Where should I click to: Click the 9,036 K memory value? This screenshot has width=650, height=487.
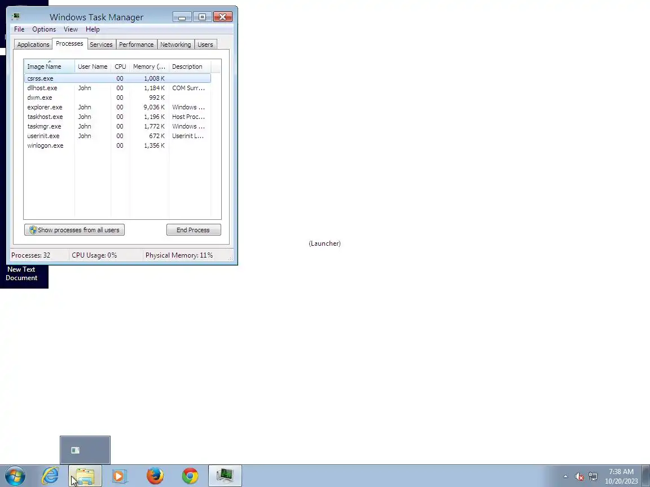pyautogui.click(x=154, y=107)
